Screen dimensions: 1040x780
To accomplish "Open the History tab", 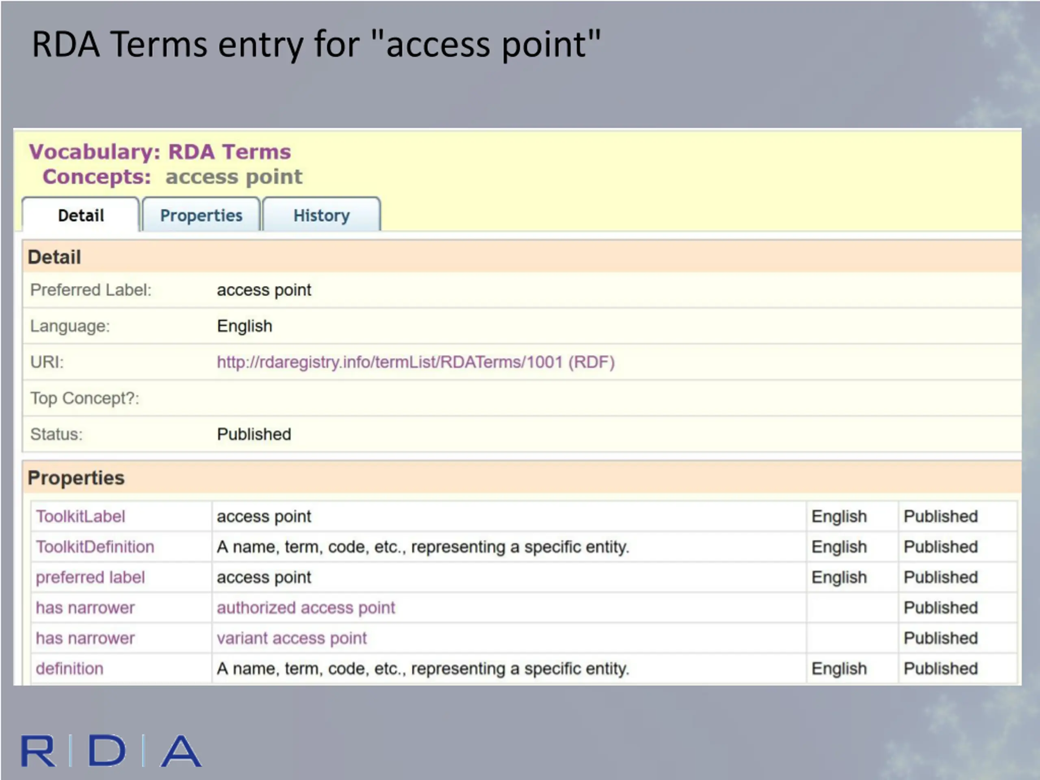I will tap(322, 215).
